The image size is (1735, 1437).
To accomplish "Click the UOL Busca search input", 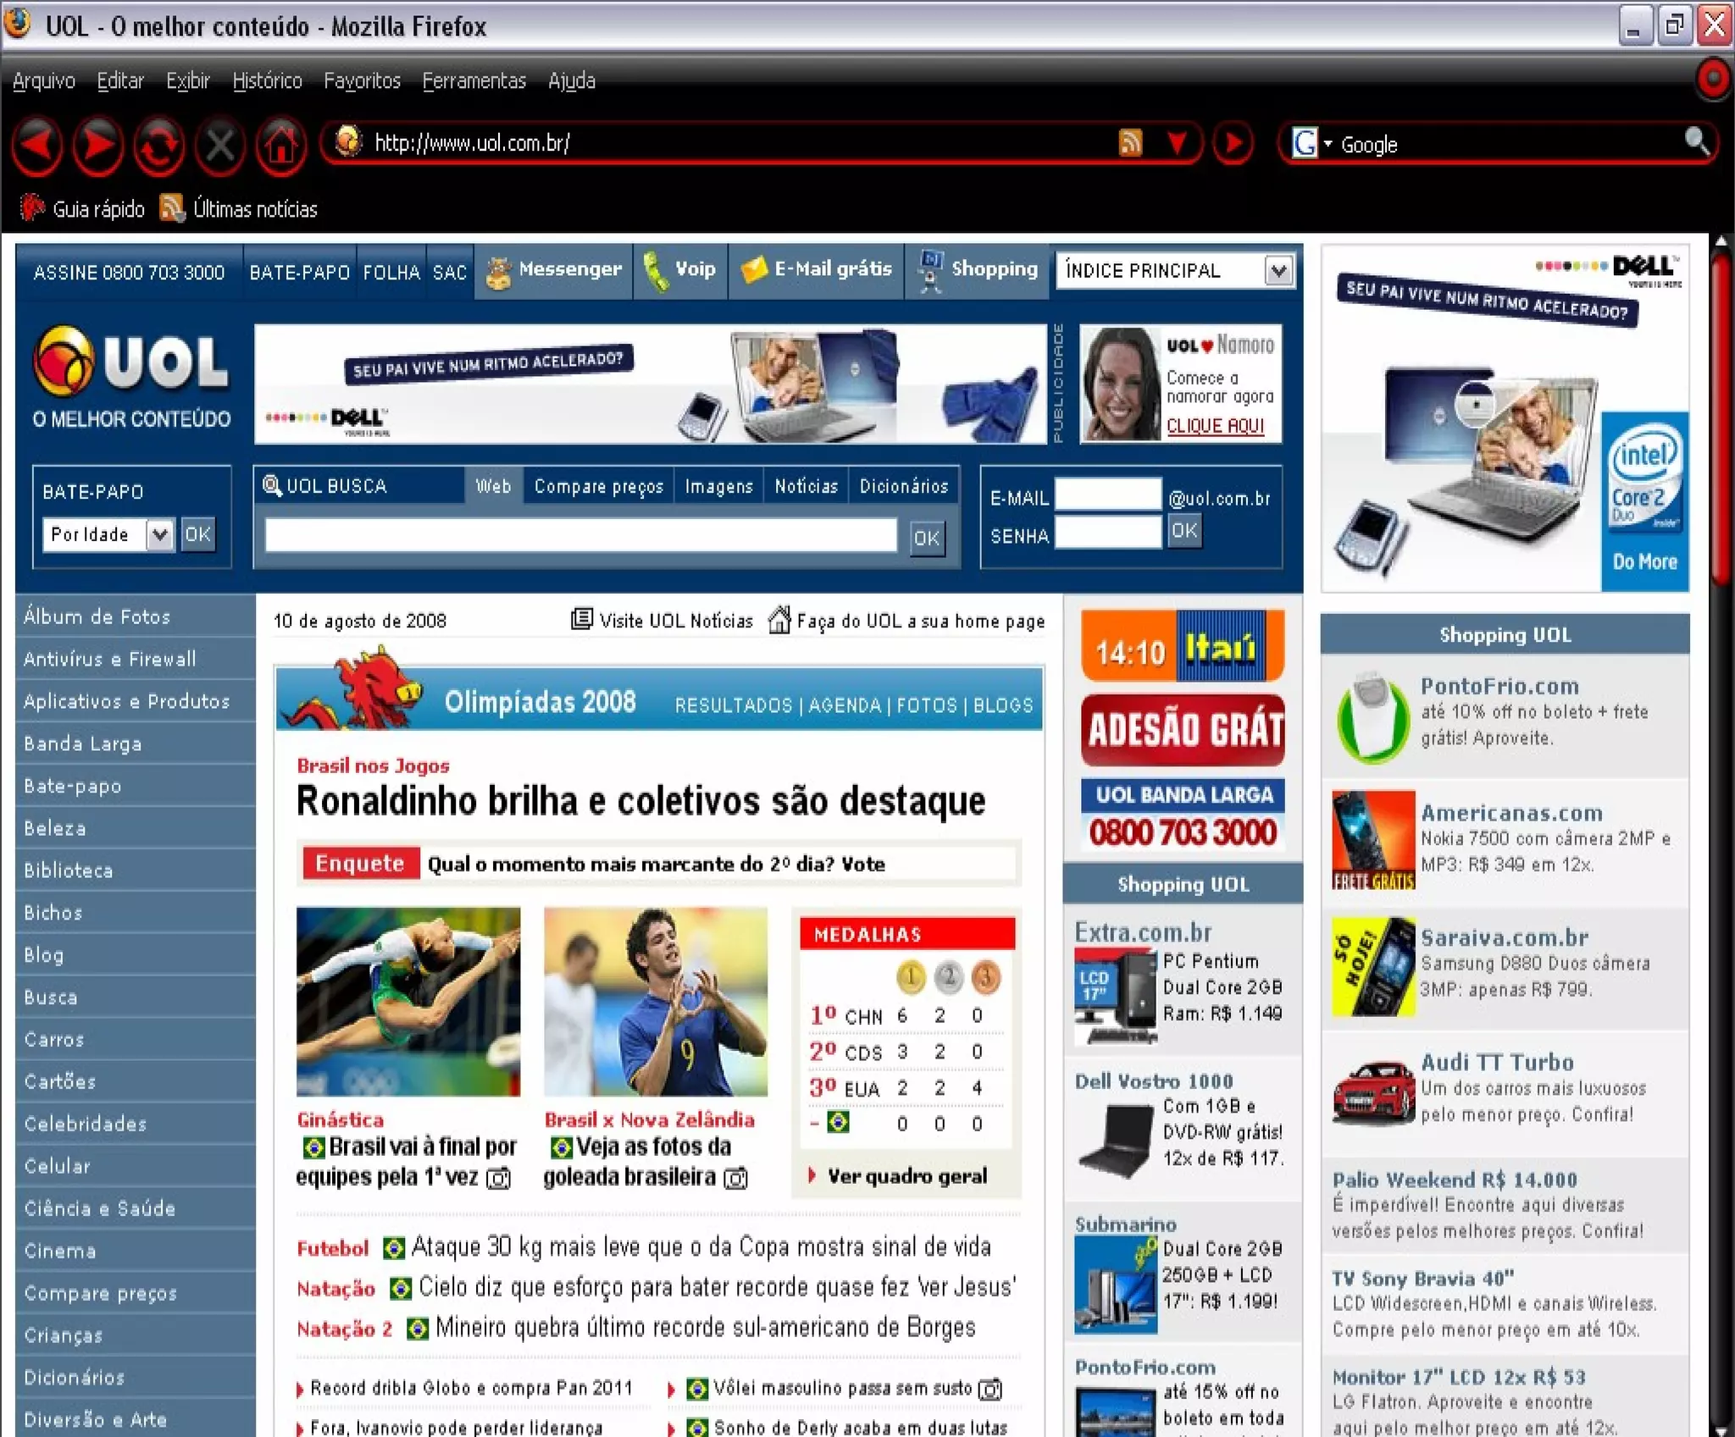I will click(x=581, y=536).
